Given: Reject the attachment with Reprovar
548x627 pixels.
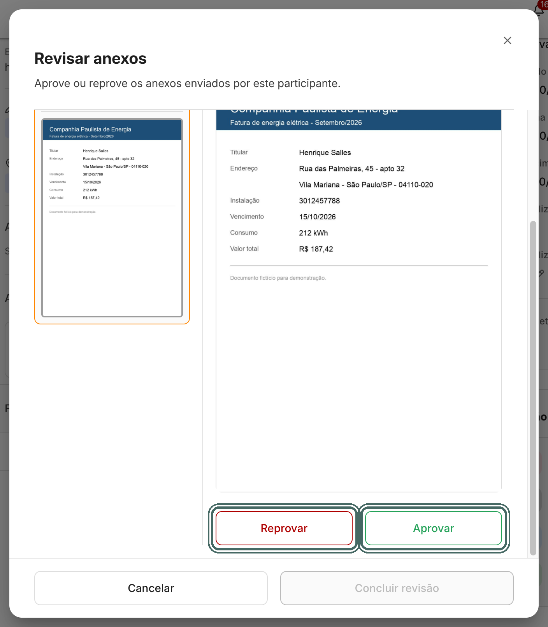Looking at the screenshot, I should [x=284, y=528].
